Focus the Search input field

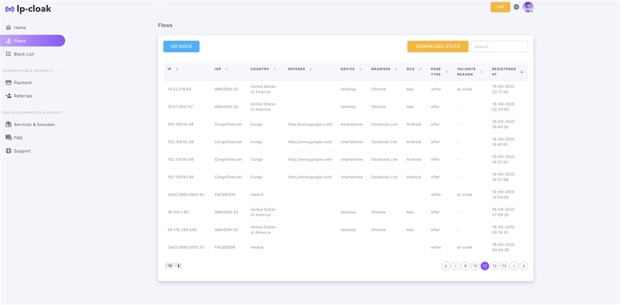click(499, 47)
